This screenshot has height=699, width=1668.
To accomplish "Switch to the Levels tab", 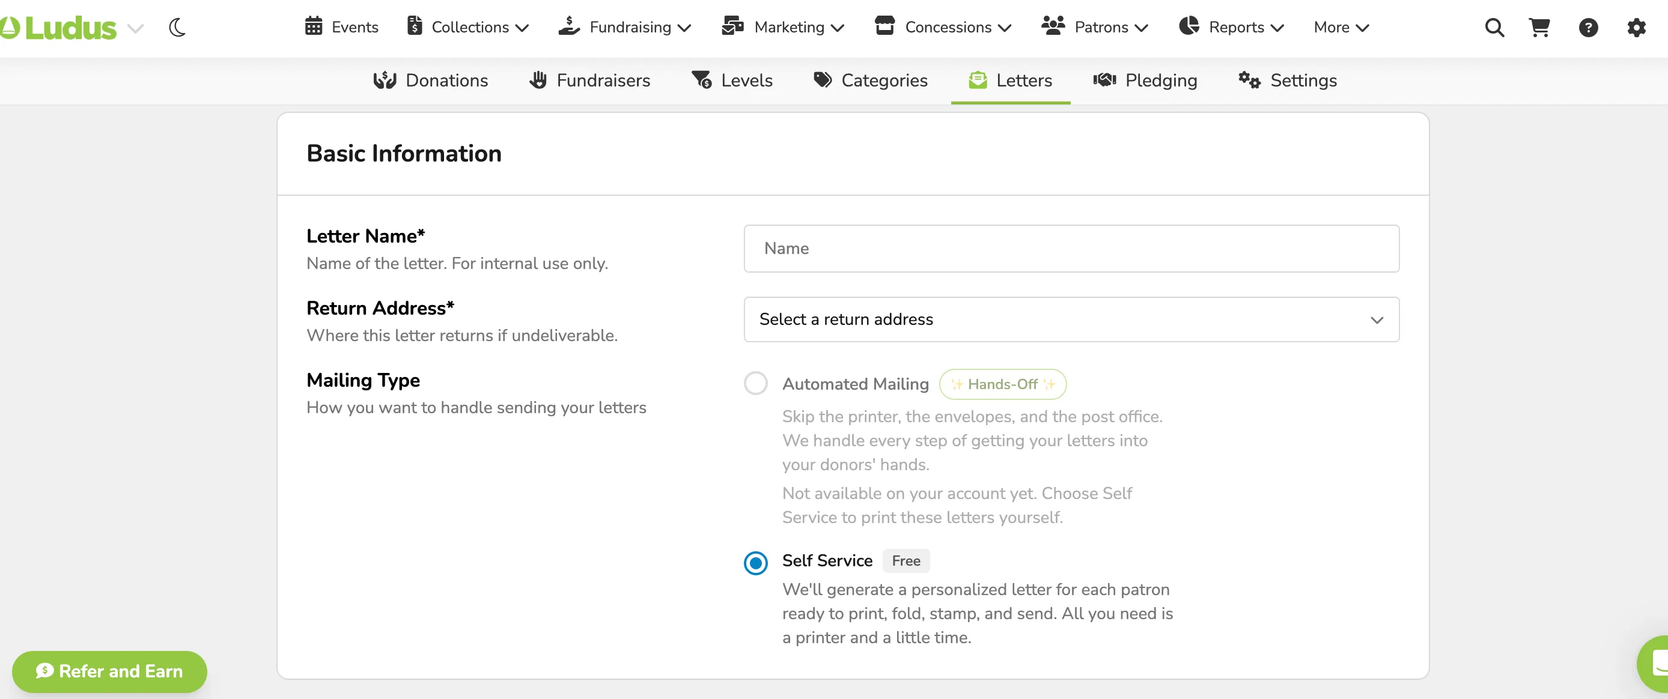I will coord(732,80).
